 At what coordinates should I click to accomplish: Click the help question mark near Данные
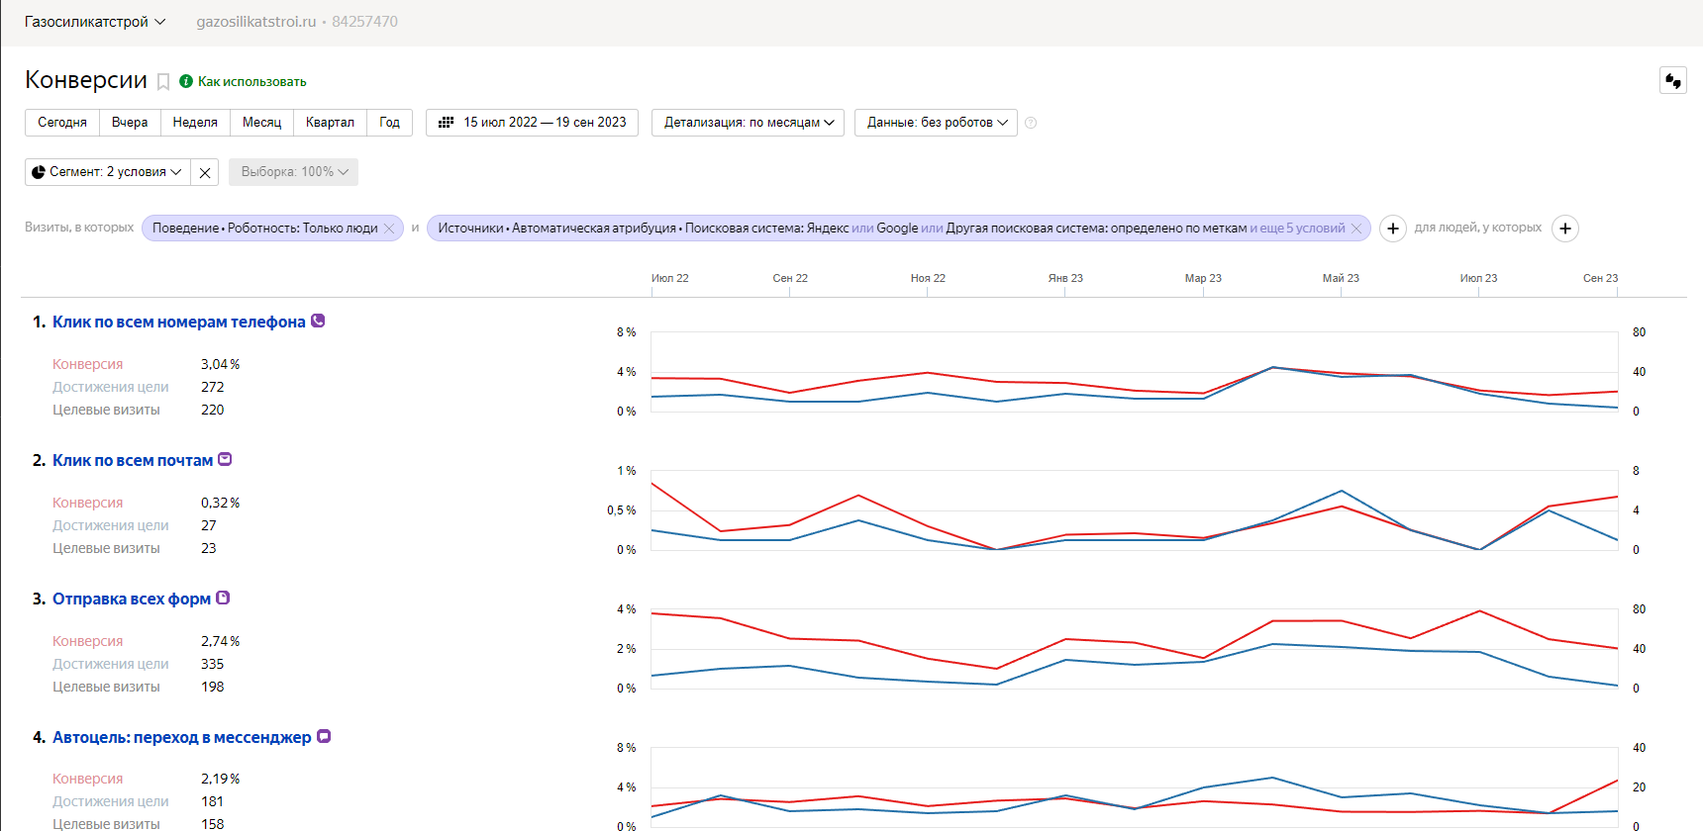pyautogui.click(x=1031, y=123)
